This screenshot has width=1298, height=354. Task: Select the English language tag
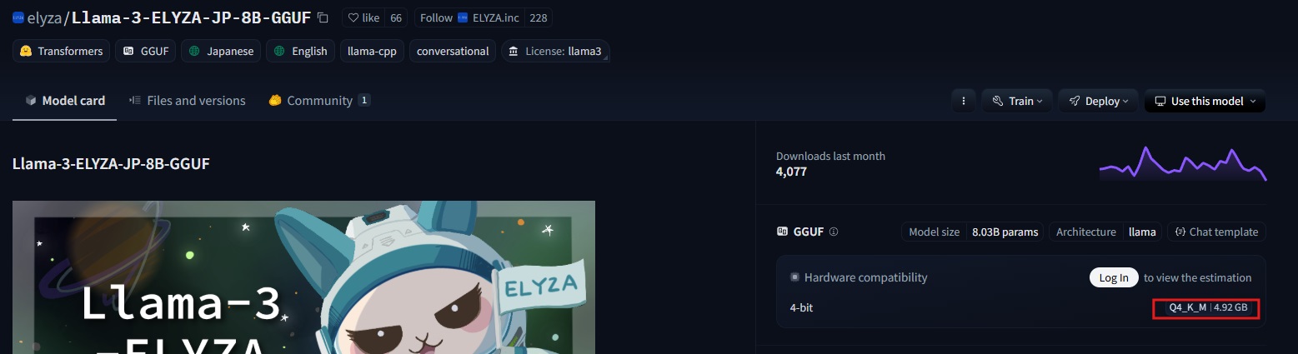tap(300, 51)
